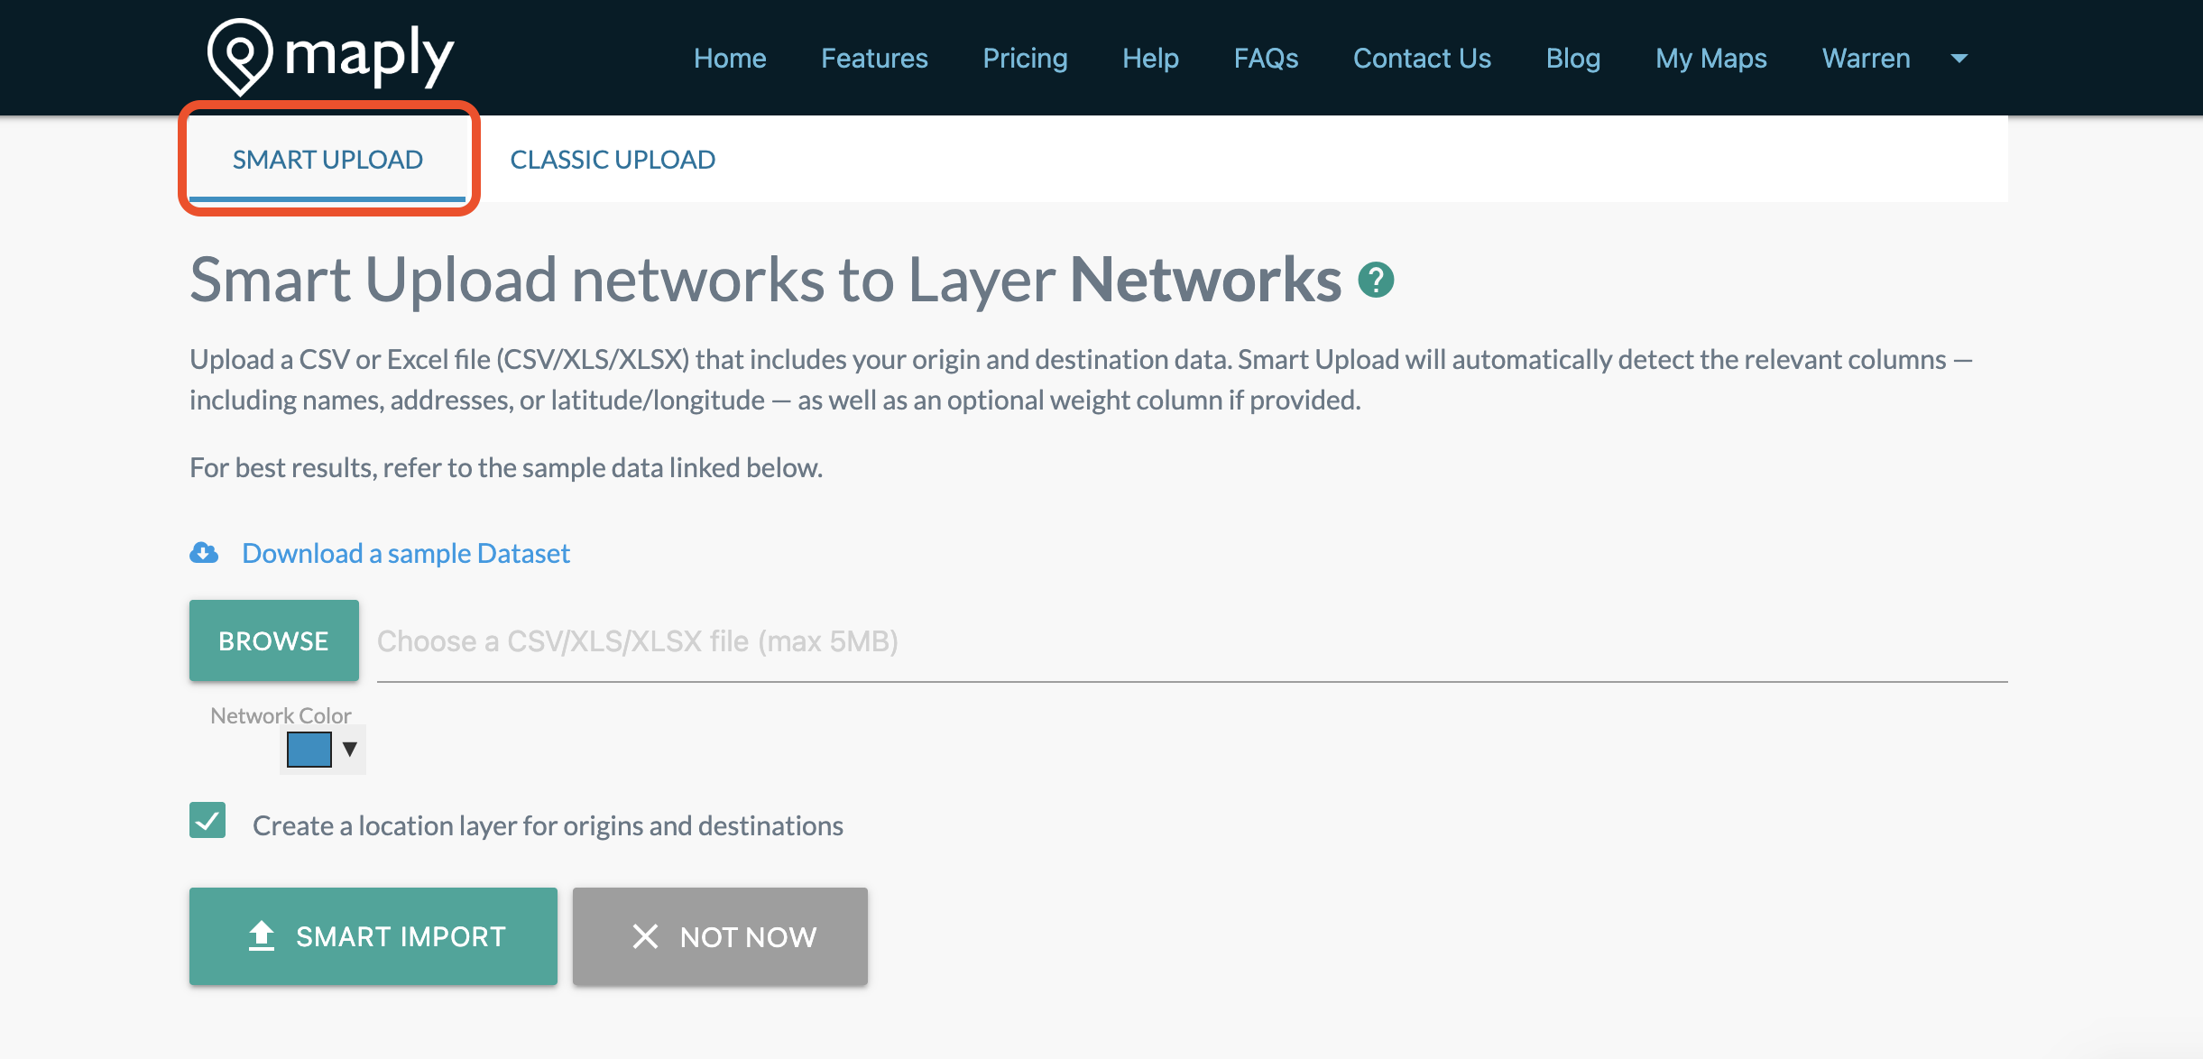Open the Contact Us page

1422,59
